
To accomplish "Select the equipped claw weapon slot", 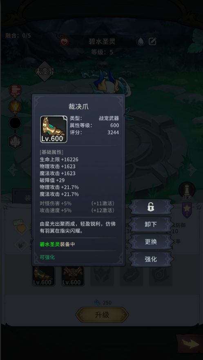I will pos(44,276).
